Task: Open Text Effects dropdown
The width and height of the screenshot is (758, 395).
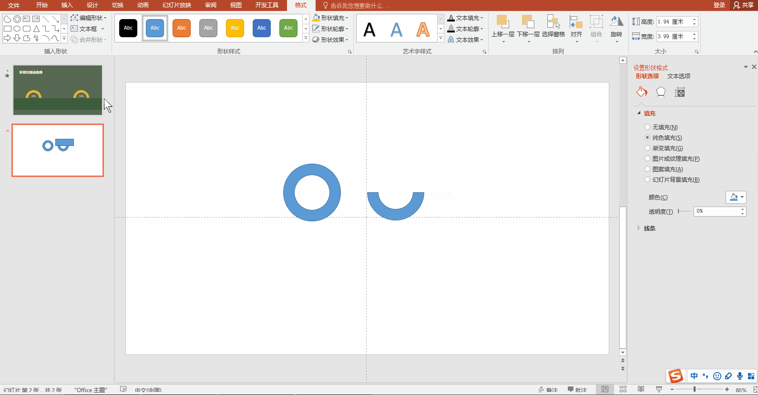Action: pos(465,40)
